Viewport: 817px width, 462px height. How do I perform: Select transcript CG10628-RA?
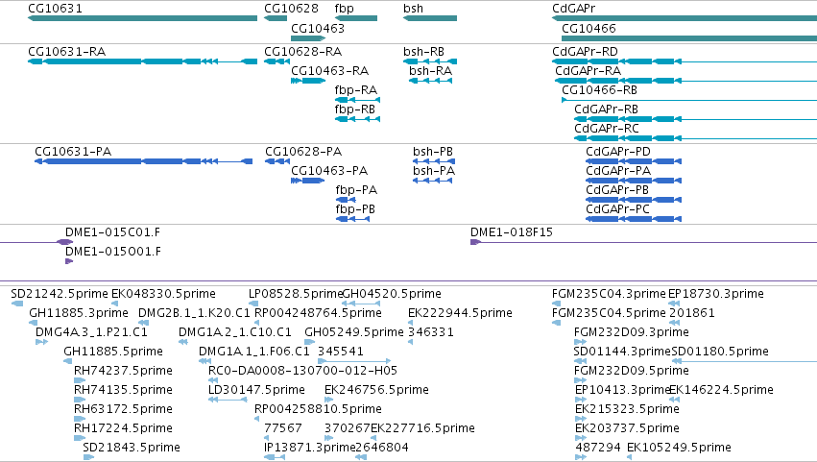276,61
